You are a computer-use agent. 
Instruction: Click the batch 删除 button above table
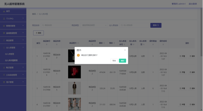point(38,33)
